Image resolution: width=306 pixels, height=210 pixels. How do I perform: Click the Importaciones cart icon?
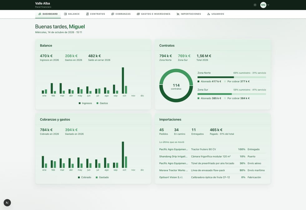pyautogui.click(x=178, y=14)
